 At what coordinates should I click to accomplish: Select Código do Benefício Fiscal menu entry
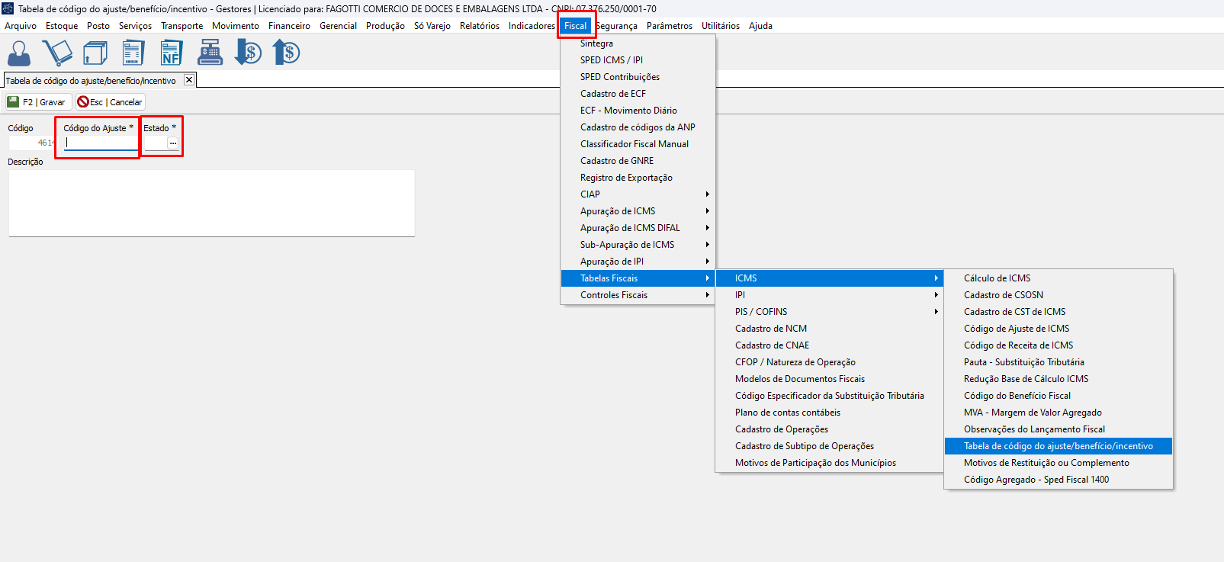(1017, 396)
